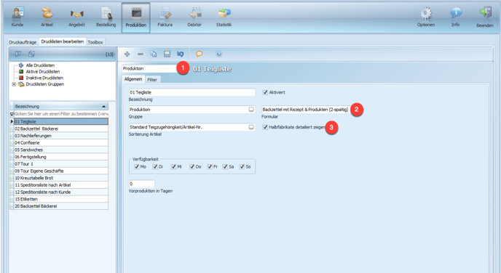Toggle the So availability checkbox
This screenshot has height=273, width=501.
coord(242,166)
